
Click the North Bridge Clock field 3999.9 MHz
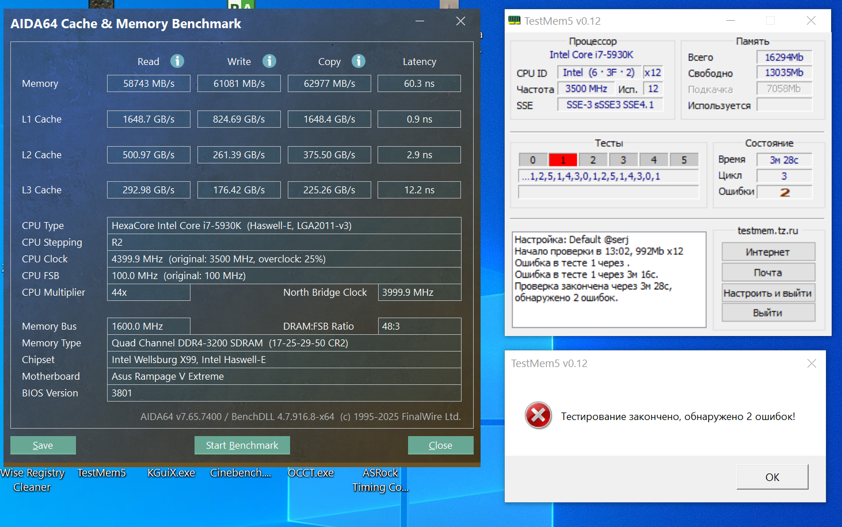pos(420,292)
